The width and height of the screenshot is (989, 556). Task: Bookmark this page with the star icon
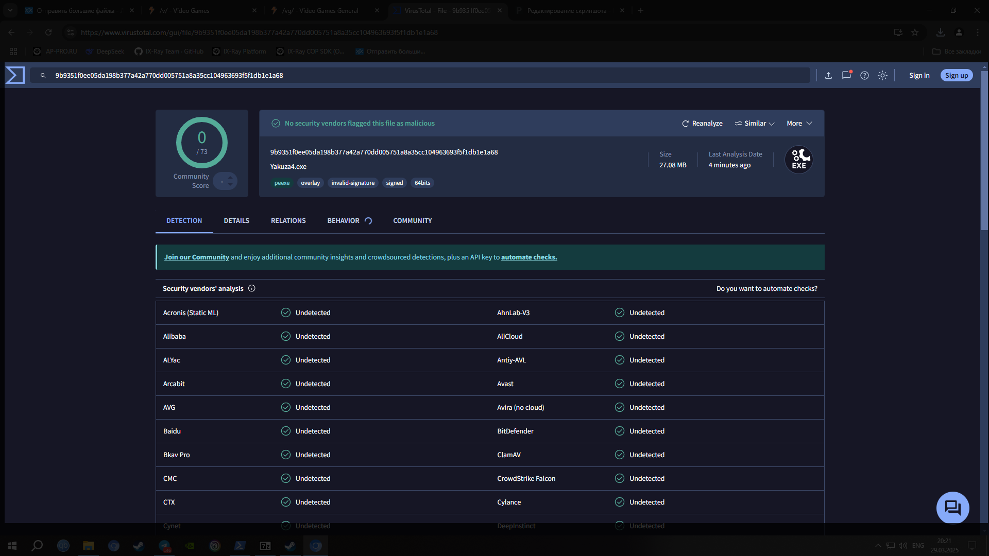click(x=915, y=32)
